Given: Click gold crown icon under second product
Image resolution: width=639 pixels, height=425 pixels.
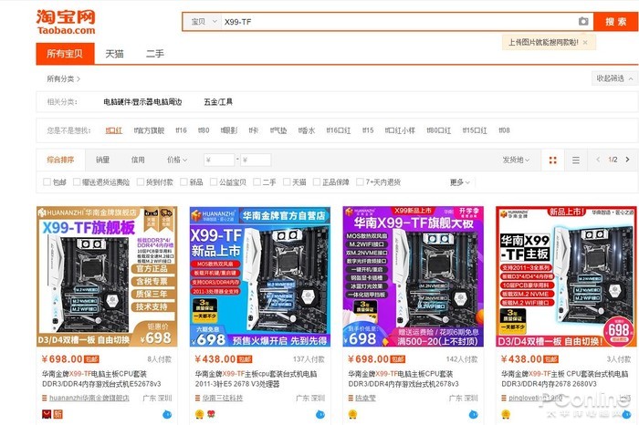Looking at the screenshot, I should pyautogui.click(x=199, y=414).
